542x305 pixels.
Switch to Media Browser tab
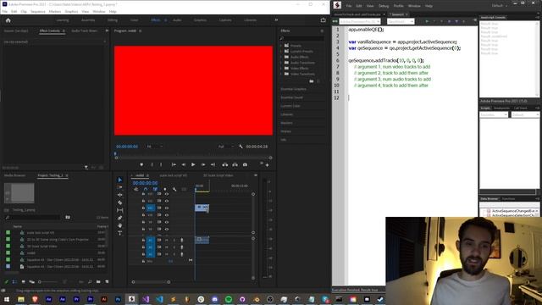(x=15, y=175)
